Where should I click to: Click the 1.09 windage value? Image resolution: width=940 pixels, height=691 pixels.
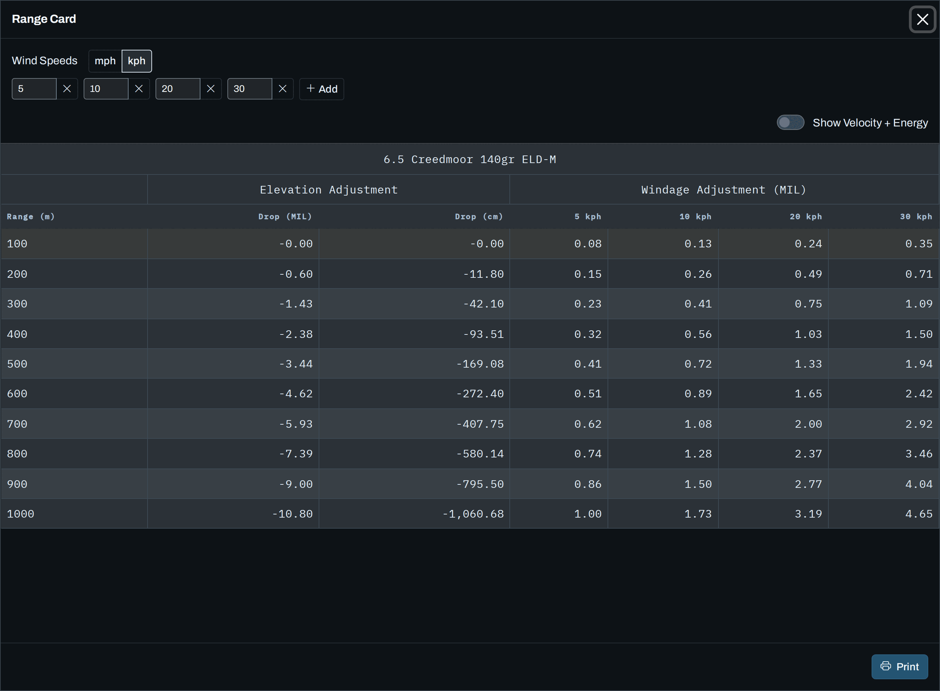[919, 304]
